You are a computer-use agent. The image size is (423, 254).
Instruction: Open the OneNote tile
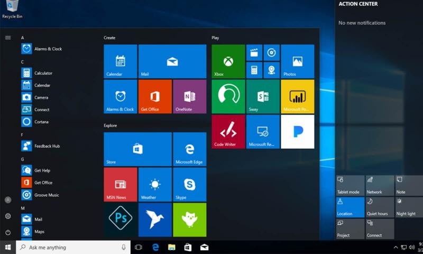pyautogui.click(x=189, y=96)
